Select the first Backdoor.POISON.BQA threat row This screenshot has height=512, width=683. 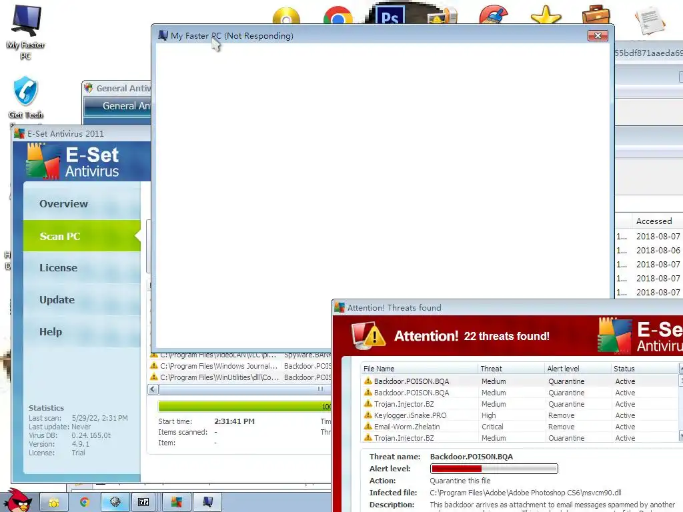pos(520,381)
